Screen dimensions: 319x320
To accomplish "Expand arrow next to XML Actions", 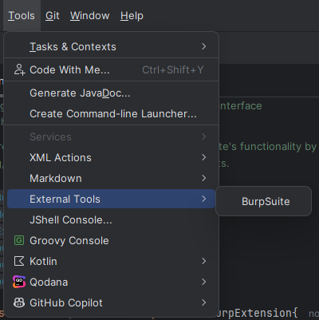I will (x=203, y=157).
